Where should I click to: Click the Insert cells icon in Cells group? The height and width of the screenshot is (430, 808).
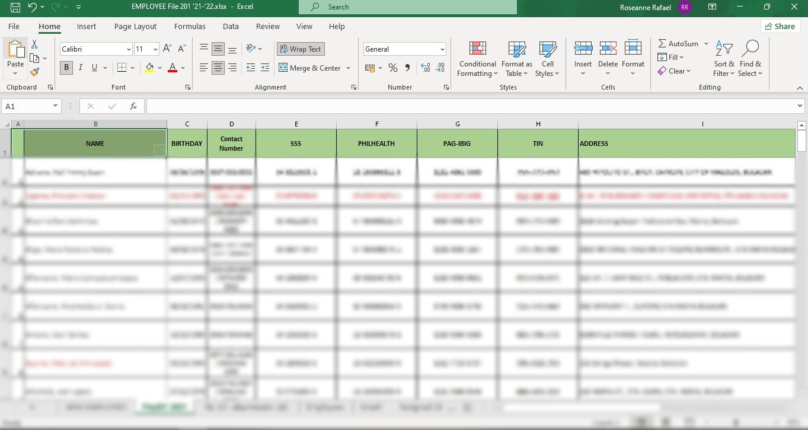[x=583, y=49]
